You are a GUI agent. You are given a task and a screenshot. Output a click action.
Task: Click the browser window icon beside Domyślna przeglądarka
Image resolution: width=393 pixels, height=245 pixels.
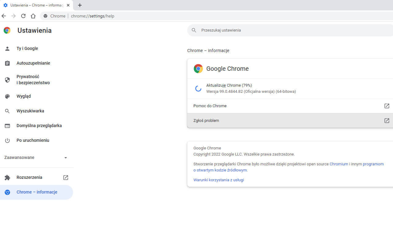coord(7,126)
